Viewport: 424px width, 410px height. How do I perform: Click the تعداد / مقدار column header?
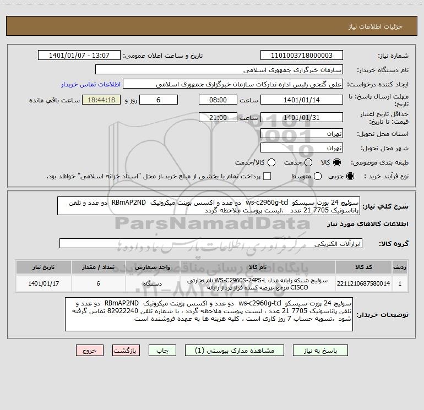coord(98,267)
